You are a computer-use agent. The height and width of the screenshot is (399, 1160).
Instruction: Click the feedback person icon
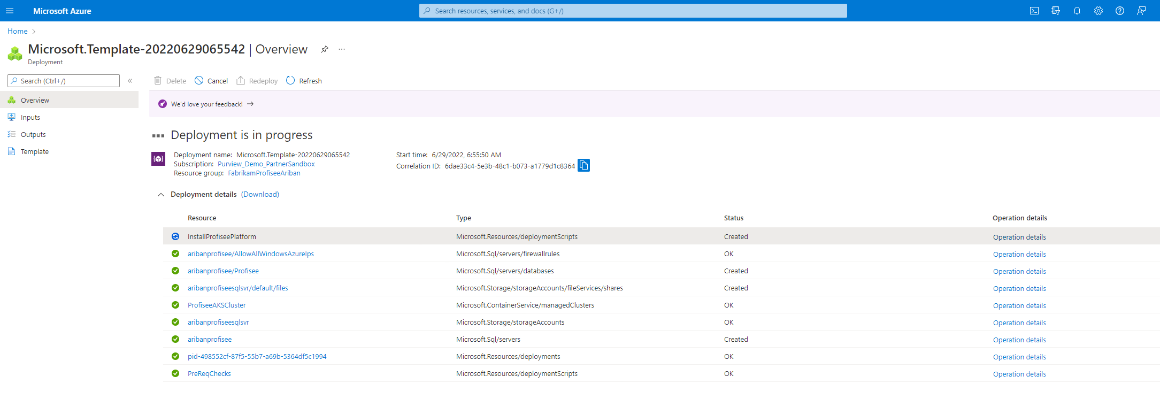click(x=1141, y=11)
